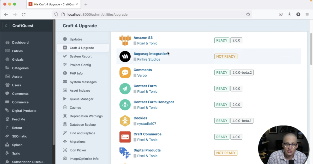Click the Cookies gingerbread plugin logo
The height and width of the screenshot is (164, 313).
[125, 121]
